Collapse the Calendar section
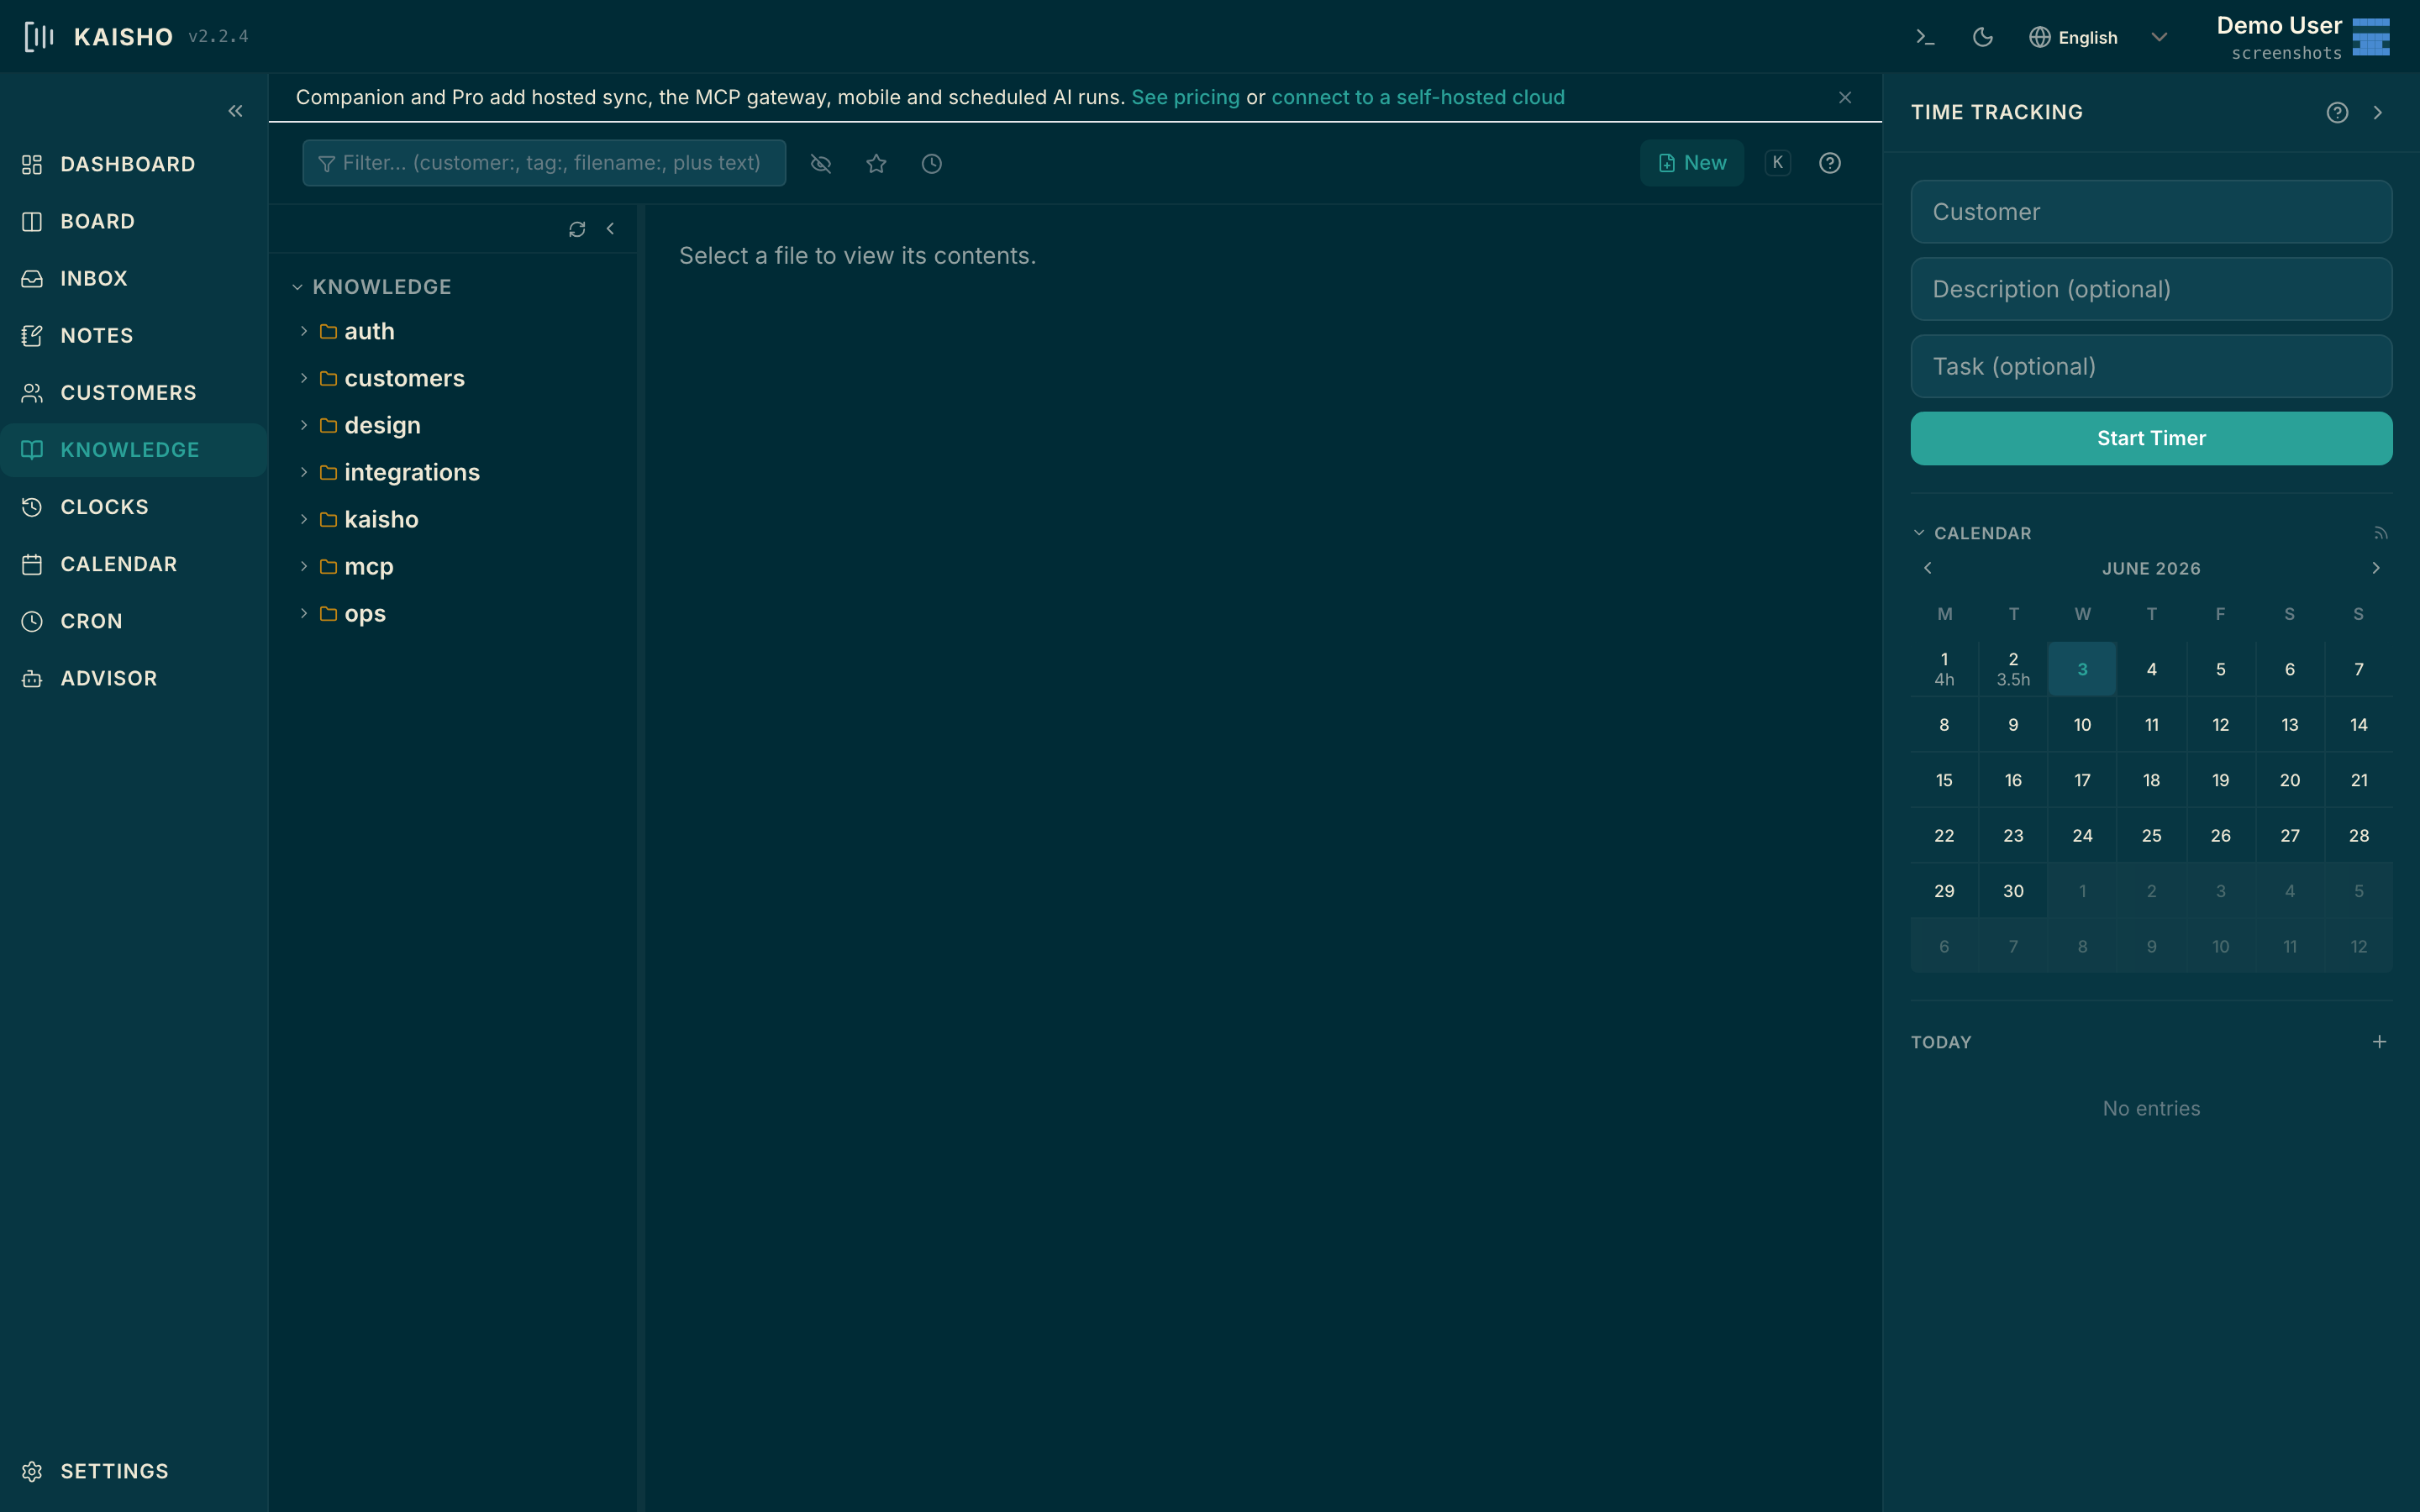The width and height of the screenshot is (2420, 1512). point(1919,533)
